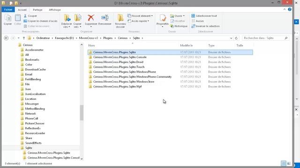Click the Ordinateur breadcrumb

click(43, 38)
